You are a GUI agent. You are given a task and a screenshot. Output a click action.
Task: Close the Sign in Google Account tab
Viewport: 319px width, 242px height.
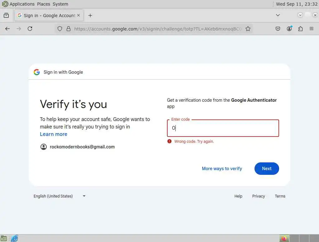coord(79,15)
